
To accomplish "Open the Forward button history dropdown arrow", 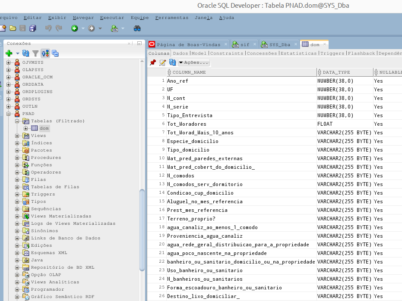I will click(100, 28).
